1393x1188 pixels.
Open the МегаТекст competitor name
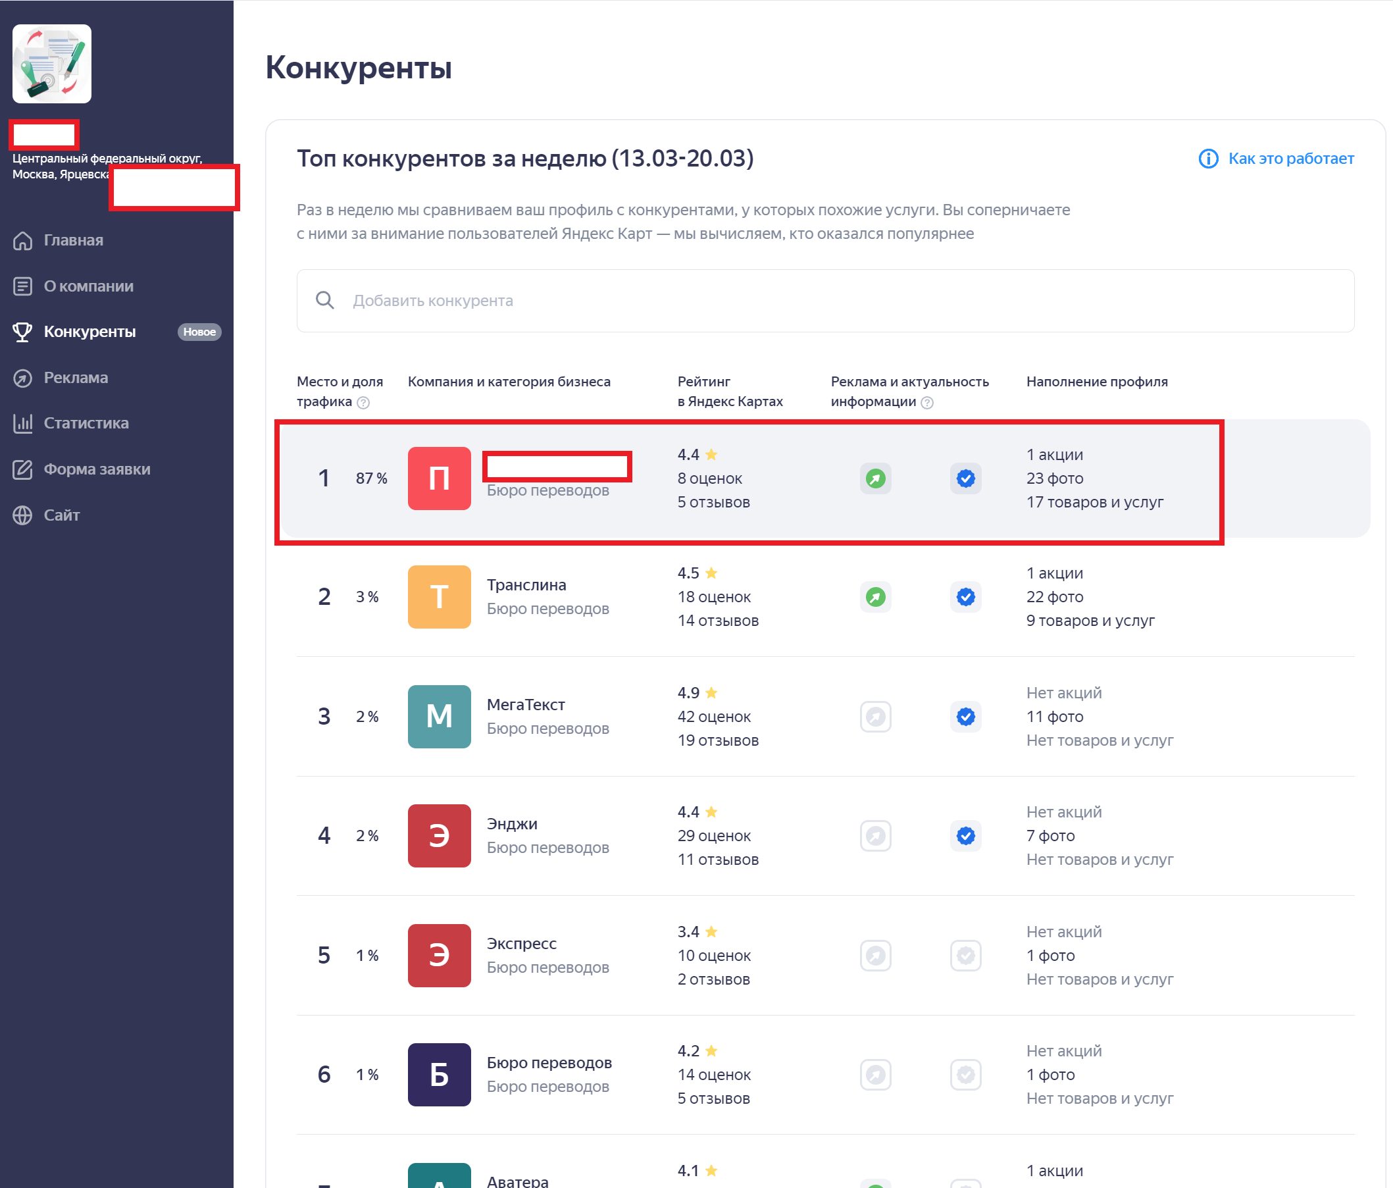(x=526, y=705)
